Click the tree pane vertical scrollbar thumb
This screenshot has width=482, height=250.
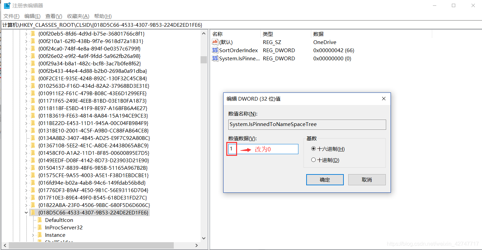204,60
